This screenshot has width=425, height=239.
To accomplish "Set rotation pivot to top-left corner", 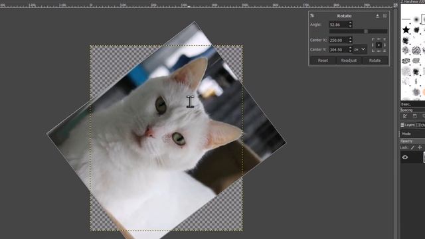I will pos(373,40).
